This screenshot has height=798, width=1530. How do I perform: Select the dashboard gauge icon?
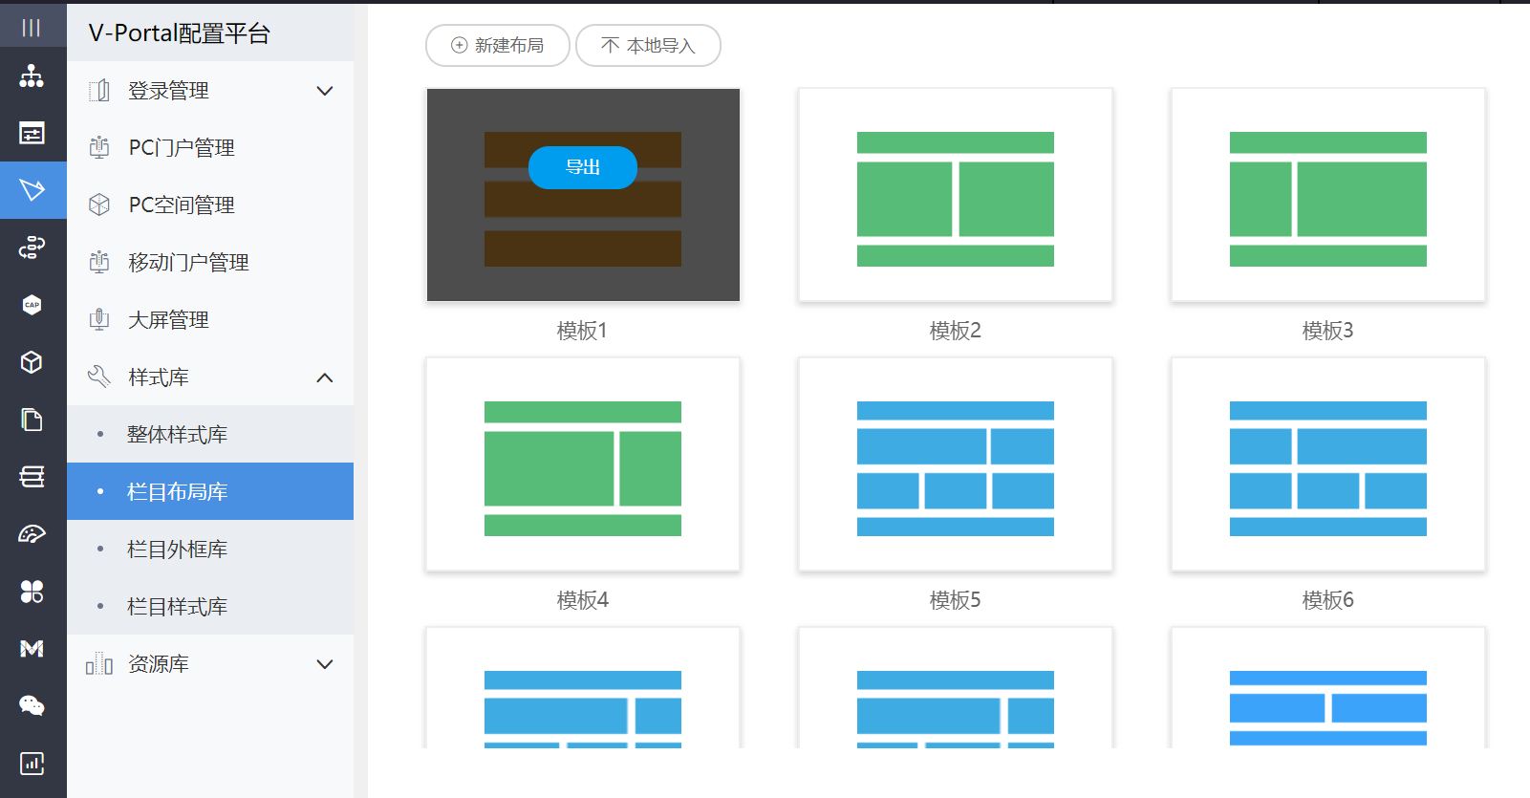point(32,534)
